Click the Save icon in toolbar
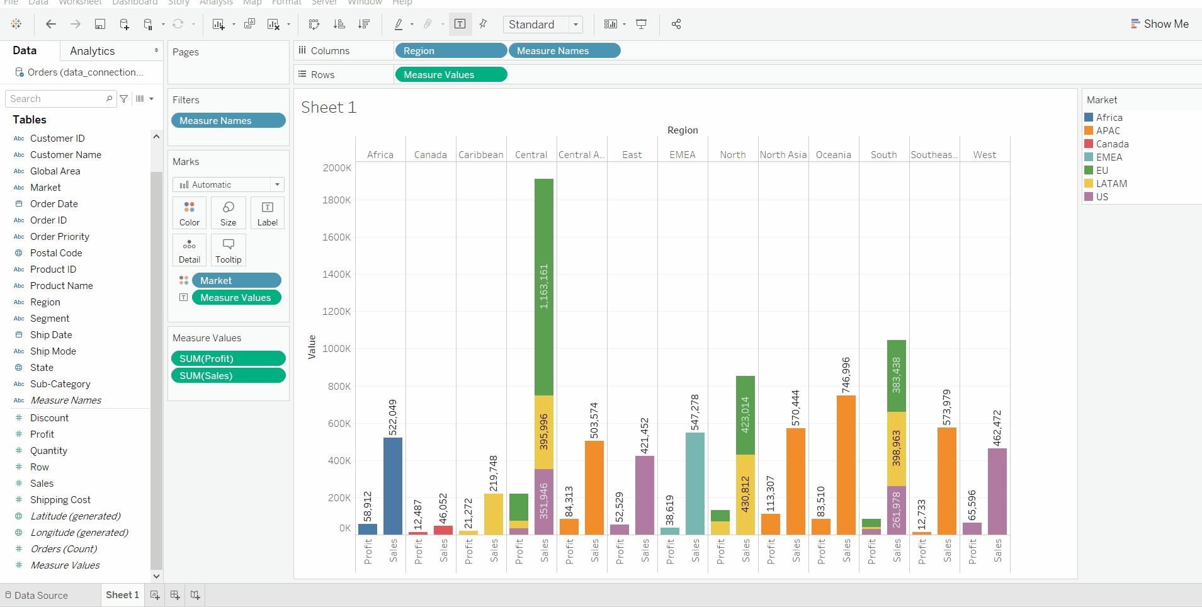 pyautogui.click(x=99, y=25)
